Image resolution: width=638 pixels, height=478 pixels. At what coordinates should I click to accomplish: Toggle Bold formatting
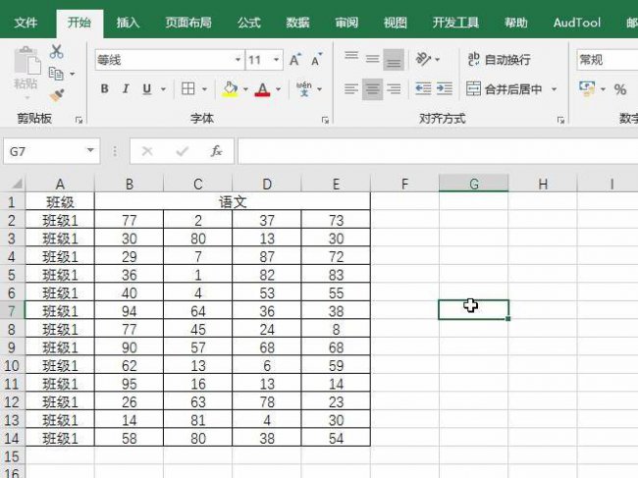point(105,88)
